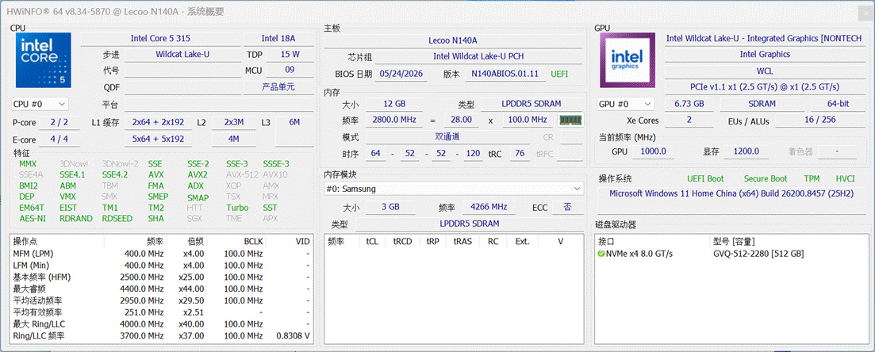This screenshot has height=352, width=875.
Task: Click the tRC timing value 76
Action: 519,153
